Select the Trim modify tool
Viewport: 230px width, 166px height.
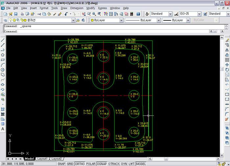click(227, 85)
